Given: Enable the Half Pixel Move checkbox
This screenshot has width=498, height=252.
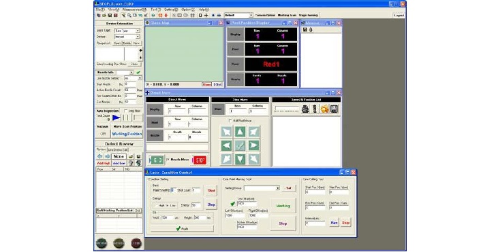Looking at the screenshot, I should tap(230, 121).
